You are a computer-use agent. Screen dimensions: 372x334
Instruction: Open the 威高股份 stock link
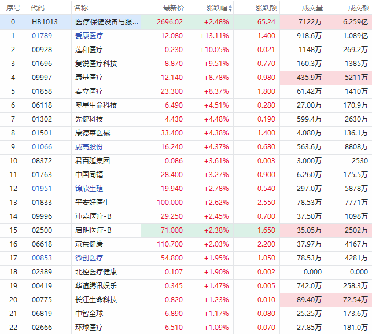coord(89,147)
